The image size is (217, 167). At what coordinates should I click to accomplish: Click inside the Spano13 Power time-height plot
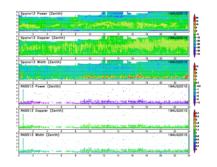104,22
